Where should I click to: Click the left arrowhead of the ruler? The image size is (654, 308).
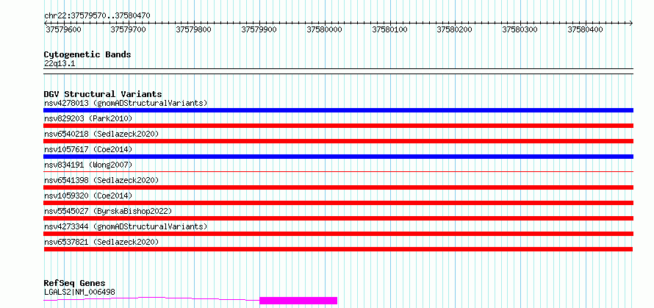[46, 23]
